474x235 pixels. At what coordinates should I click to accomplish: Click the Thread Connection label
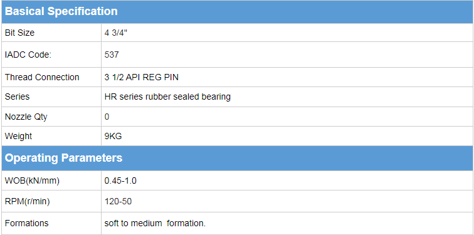(x=42, y=77)
